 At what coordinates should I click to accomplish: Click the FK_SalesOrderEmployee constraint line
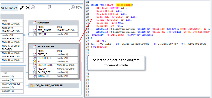pos(153,32)
